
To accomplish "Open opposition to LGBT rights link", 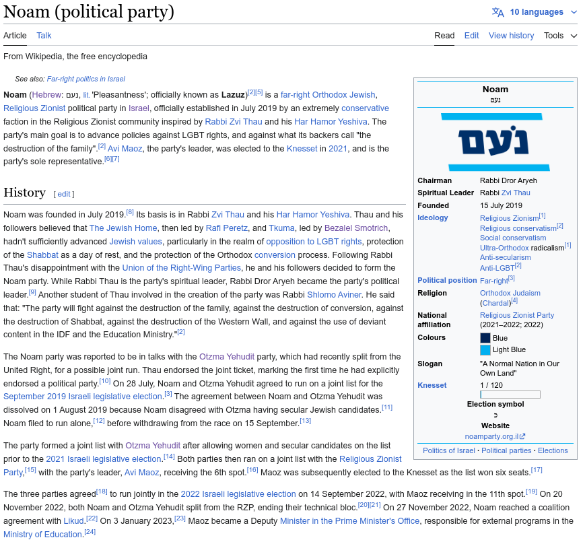I will point(314,242).
